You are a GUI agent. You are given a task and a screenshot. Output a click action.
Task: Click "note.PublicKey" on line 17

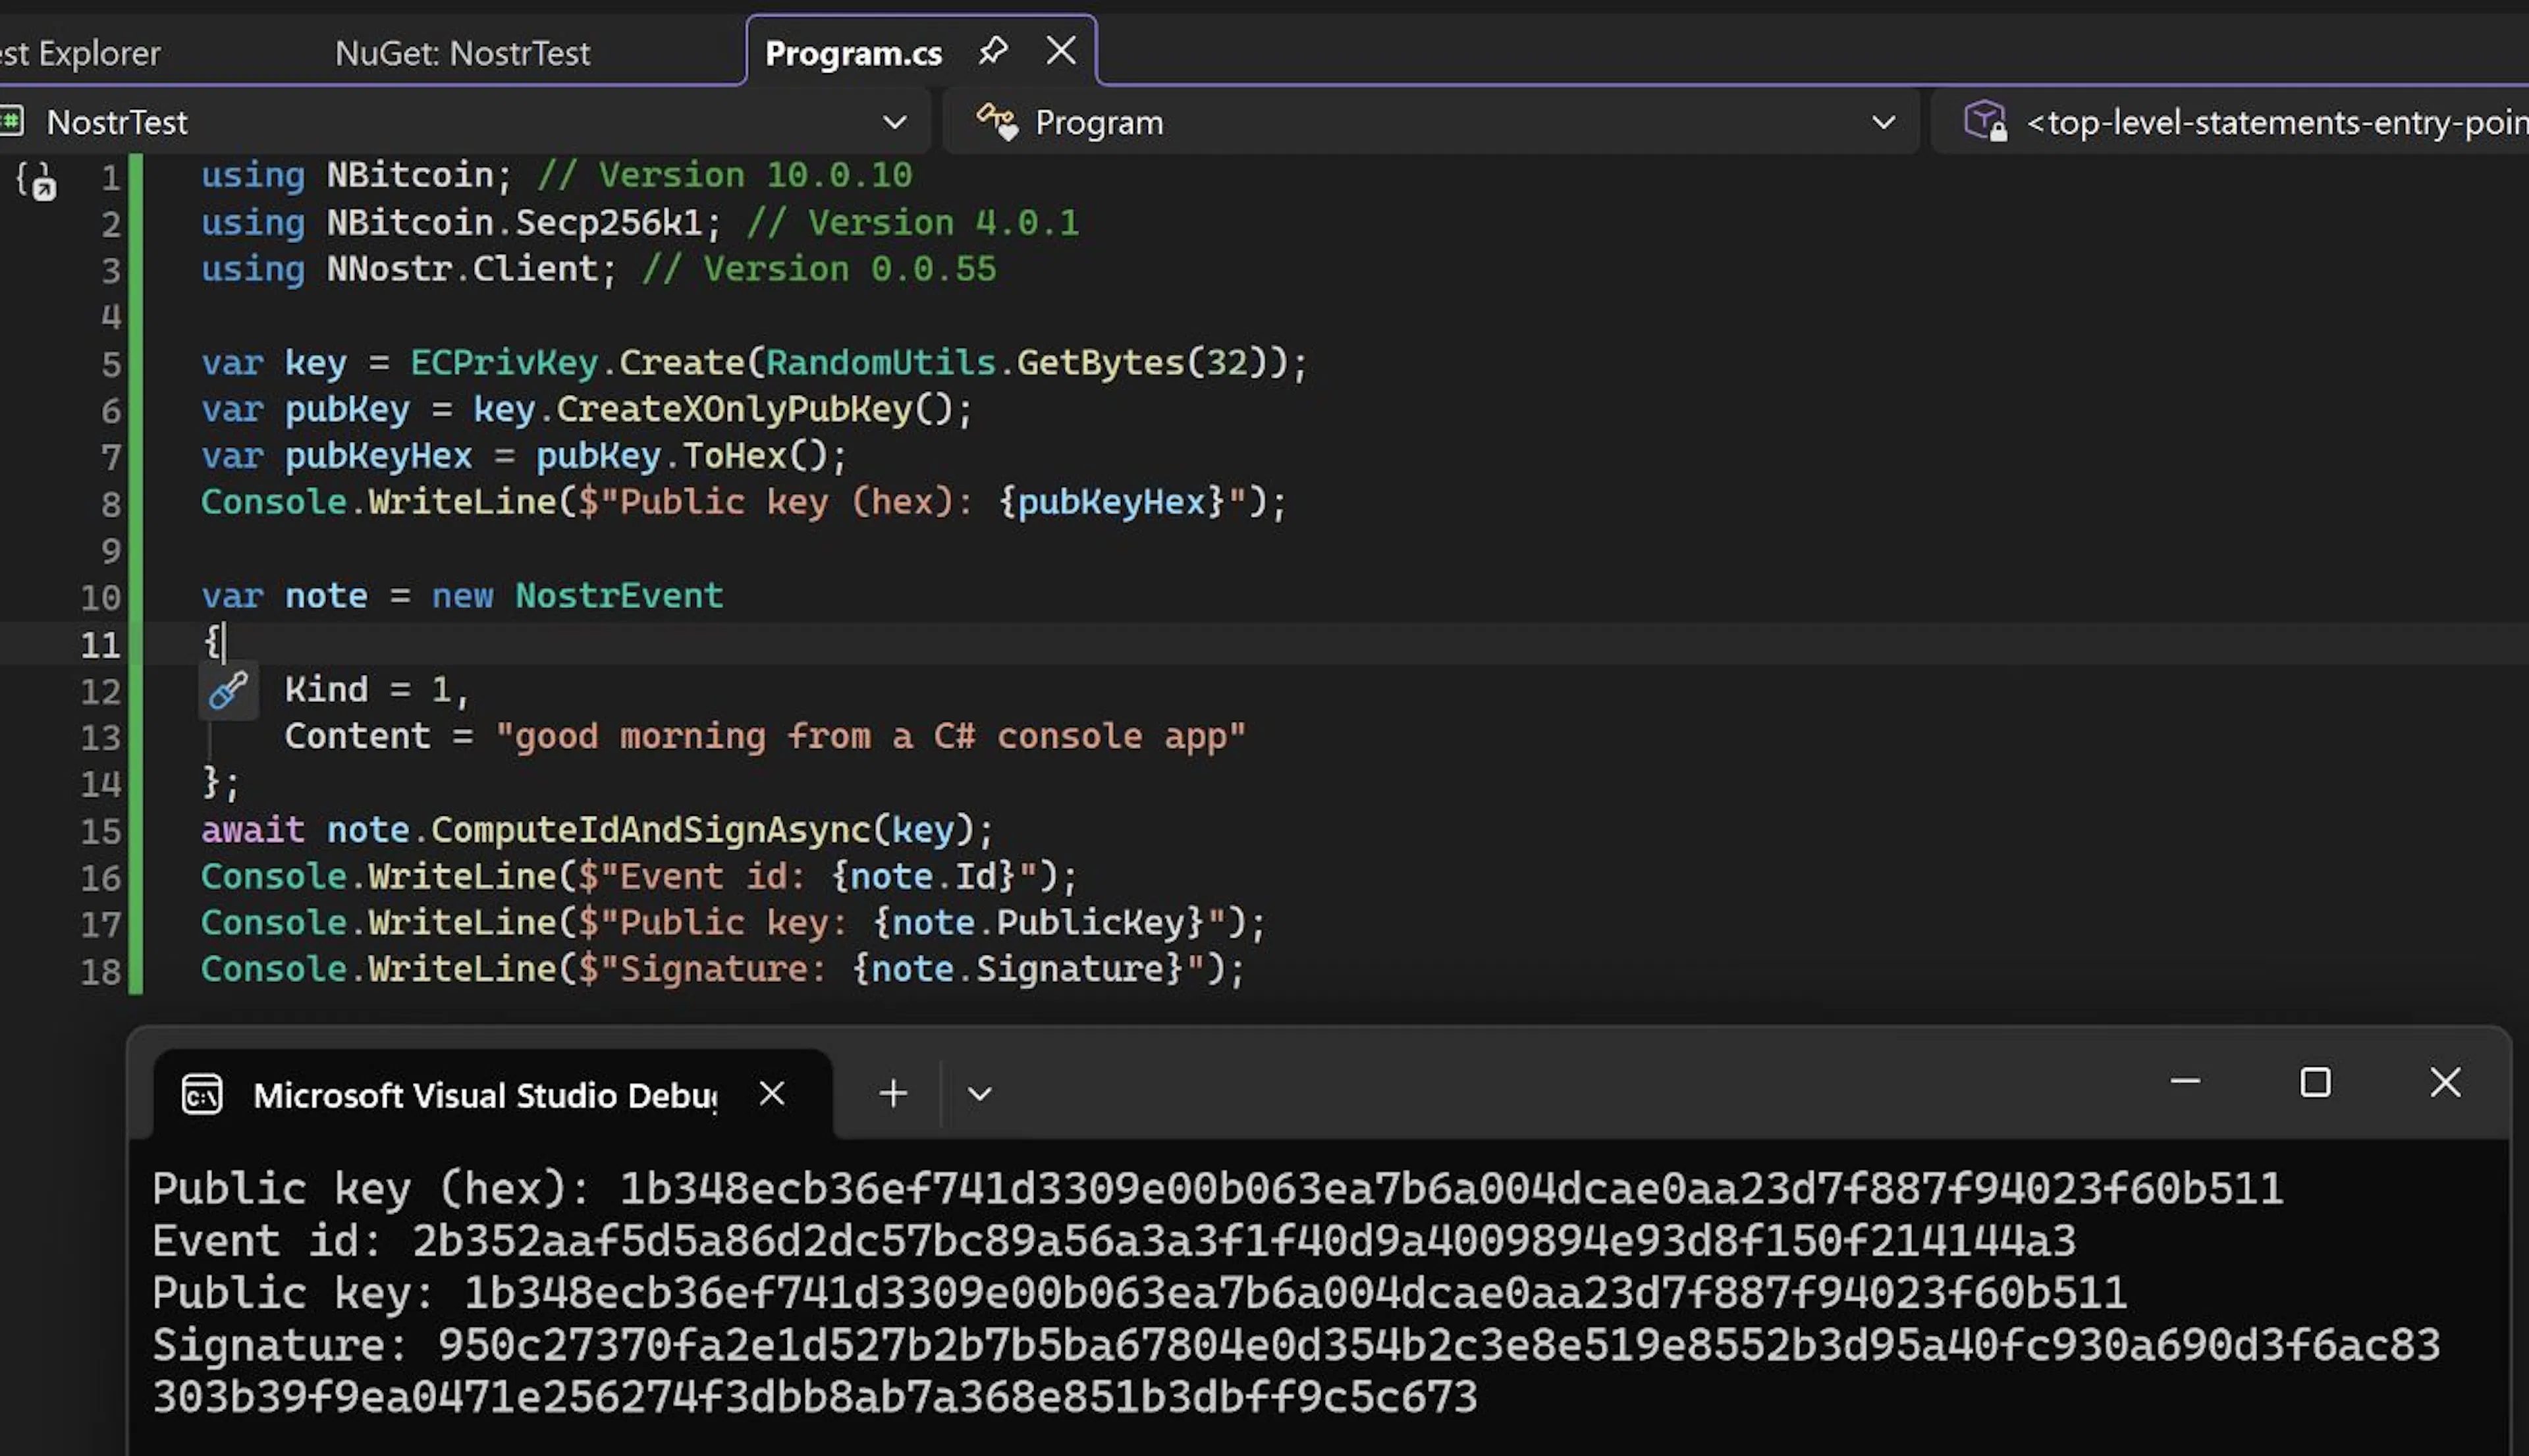[1038, 923]
